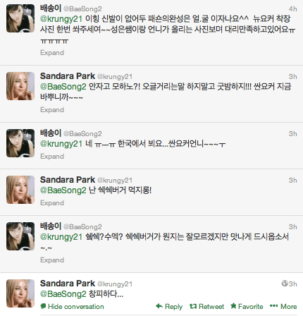Click Sandara Park's avatar on the last tweet
This screenshot has width=303, height=316.
click(x=20, y=293)
